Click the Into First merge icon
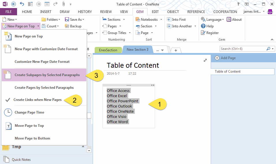 (169, 20)
